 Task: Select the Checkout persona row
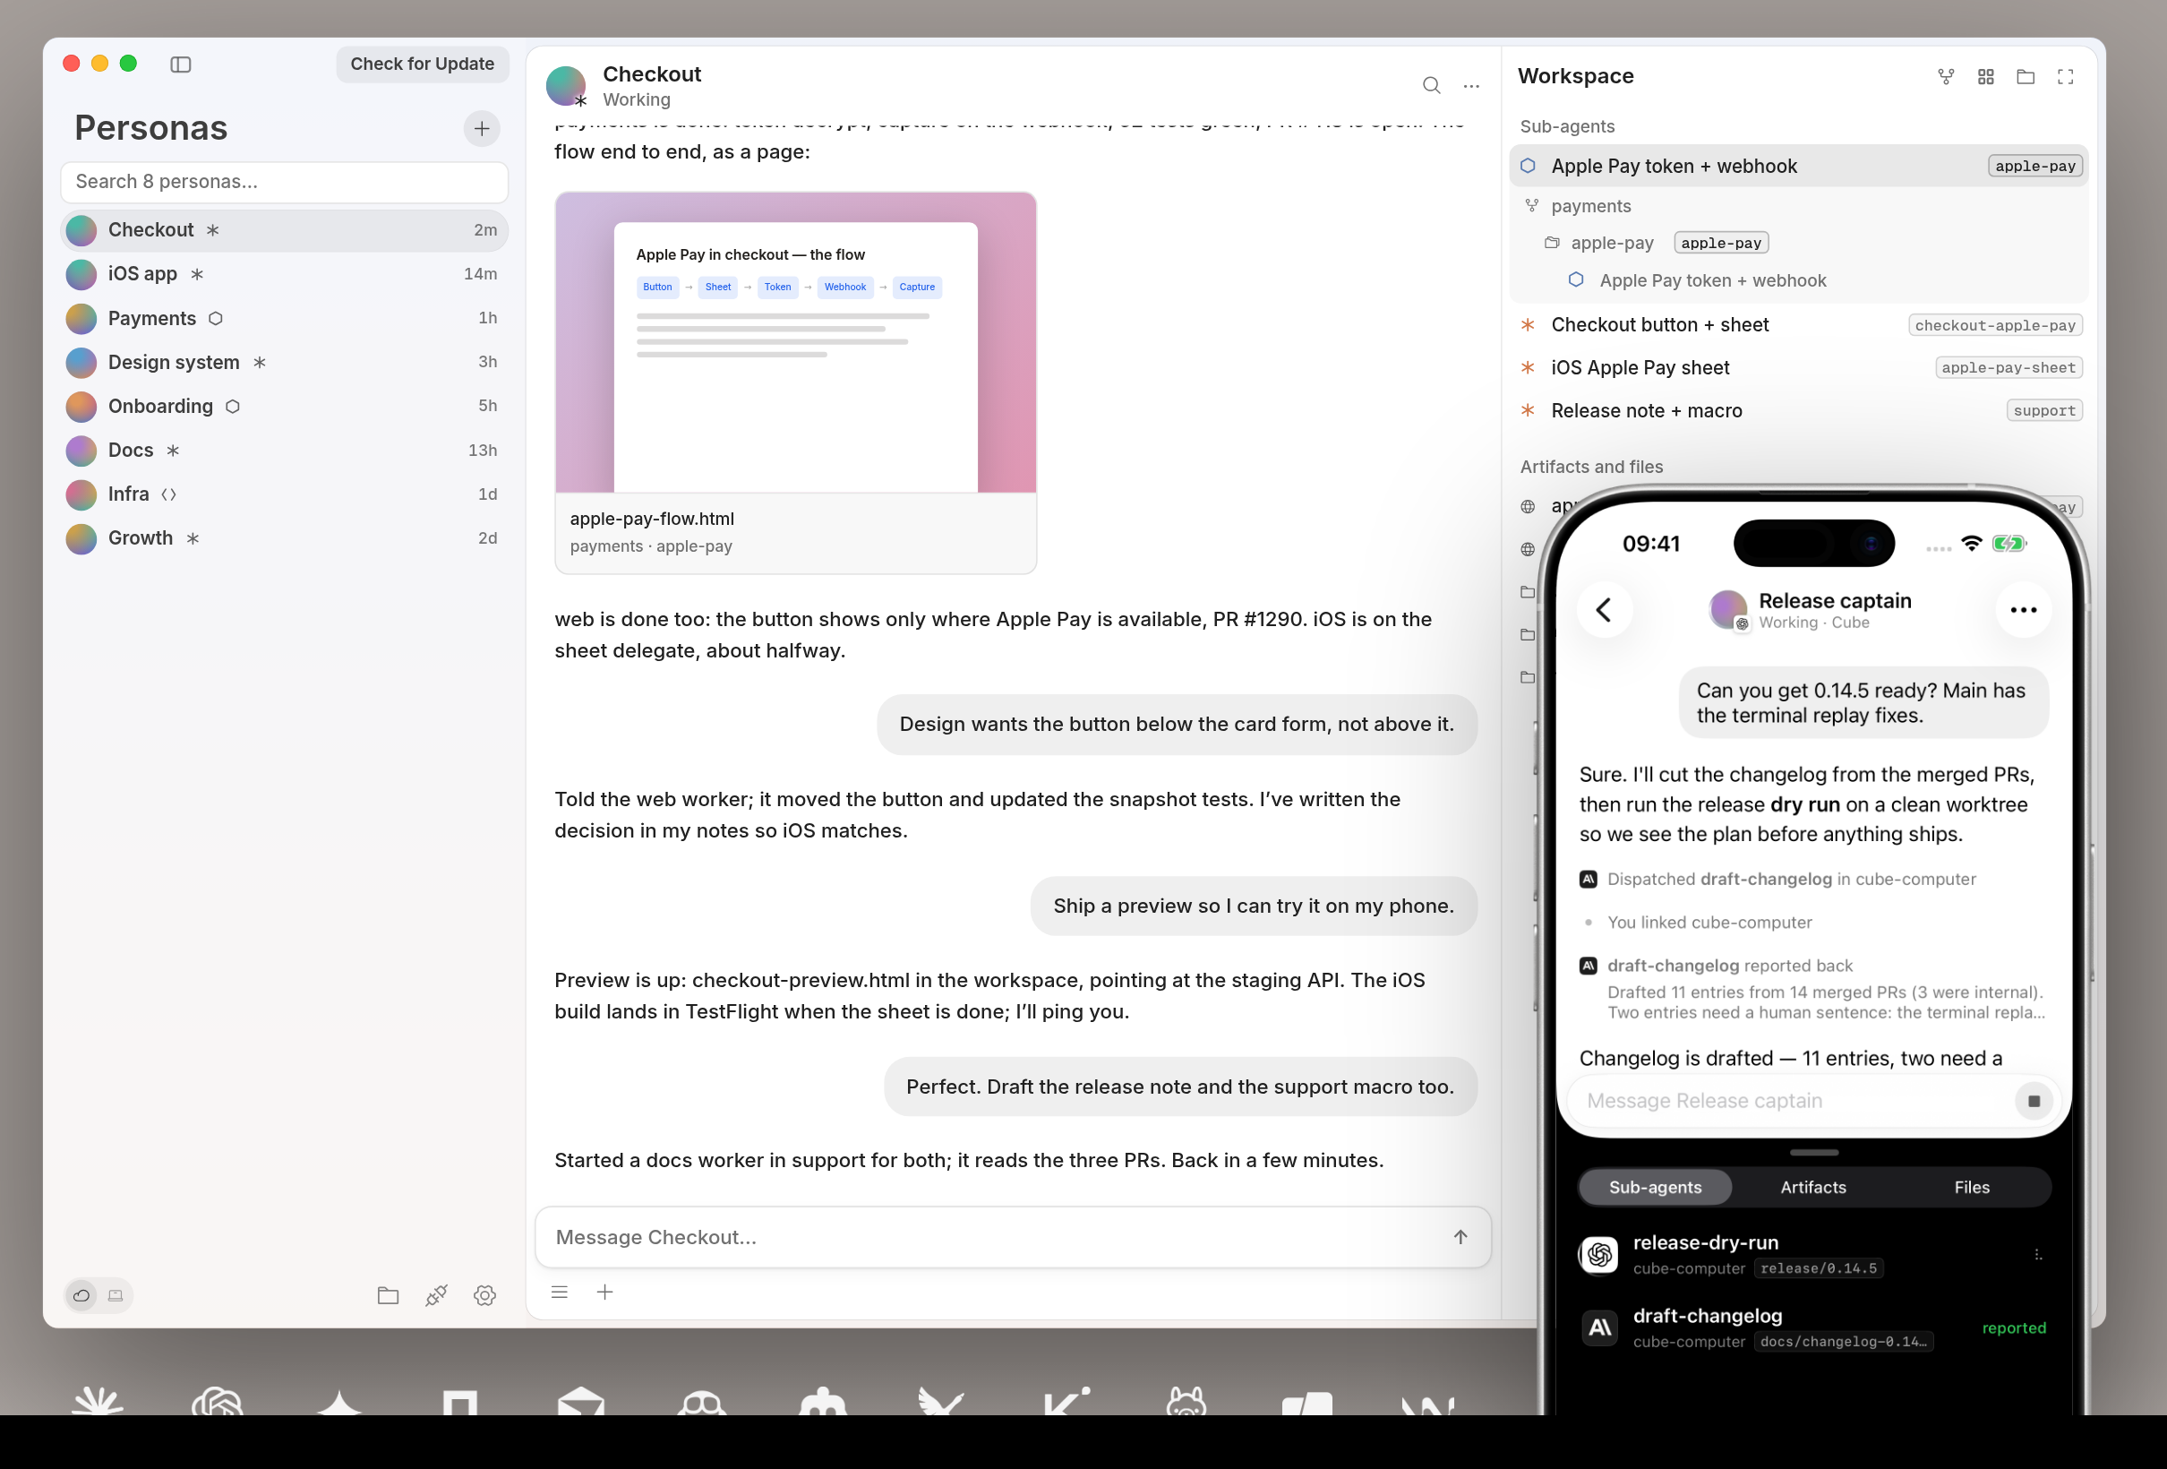pos(284,230)
